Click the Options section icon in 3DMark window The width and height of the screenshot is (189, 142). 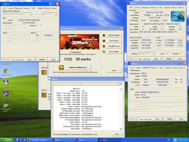coord(44,95)
